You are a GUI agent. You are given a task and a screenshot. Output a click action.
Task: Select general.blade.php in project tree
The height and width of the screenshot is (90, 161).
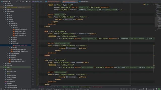click(x=20, y=45)
